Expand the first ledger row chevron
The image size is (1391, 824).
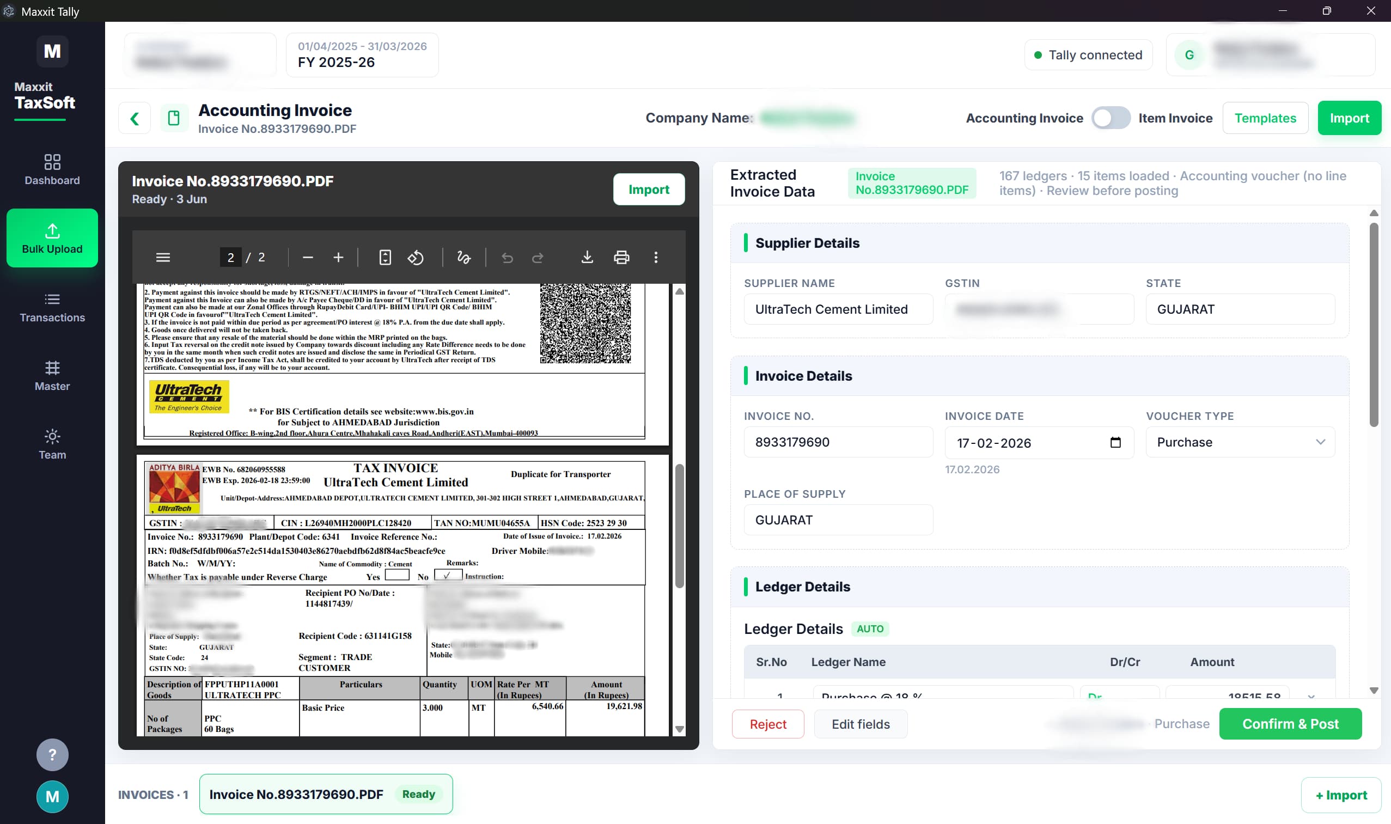pyautogui.click(x=1311, y=695)
